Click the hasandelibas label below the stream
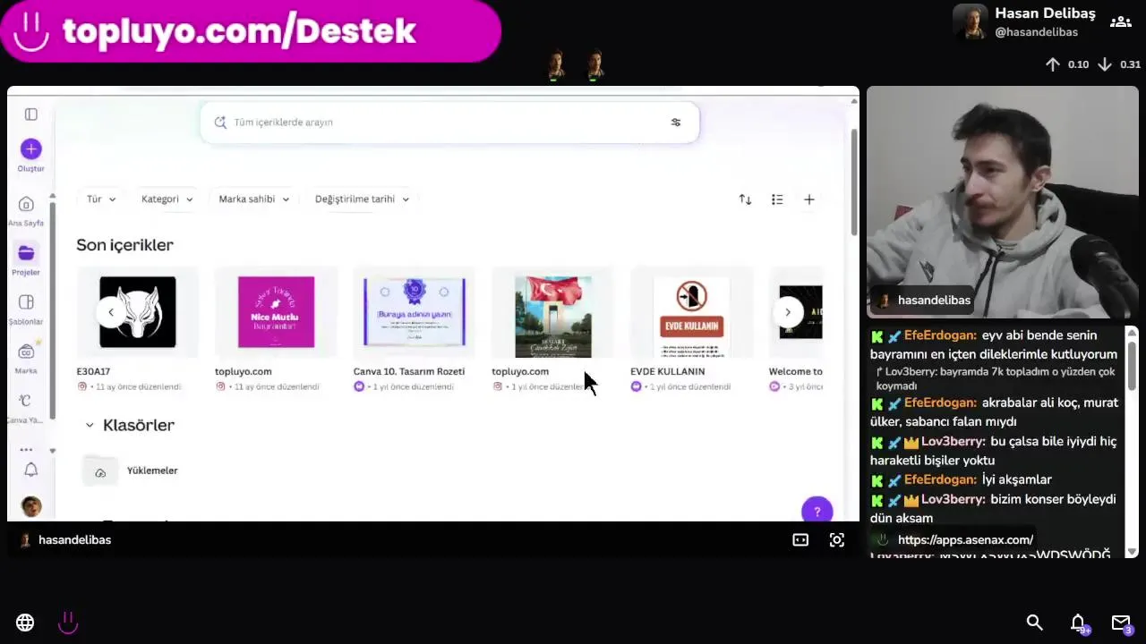Screen dimensions: 1146x644 click(x=74, y=540)
